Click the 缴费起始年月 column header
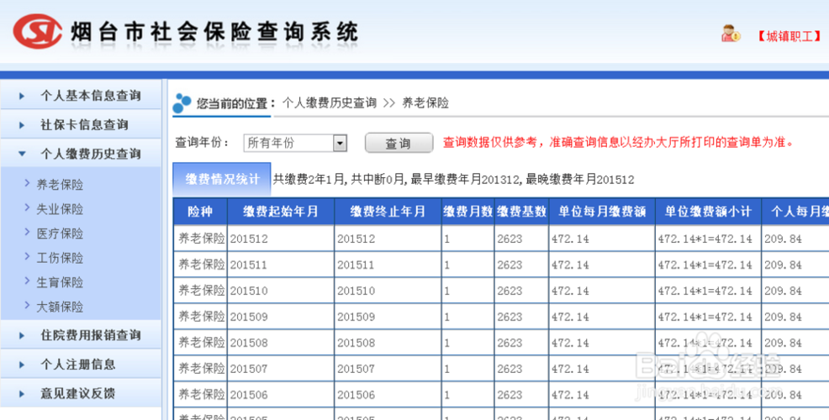This screenshot has width=829, height=420. pyautogui.click(x=281, y=212)
